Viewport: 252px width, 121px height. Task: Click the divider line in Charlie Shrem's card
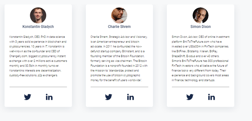[x=119, y=87]
